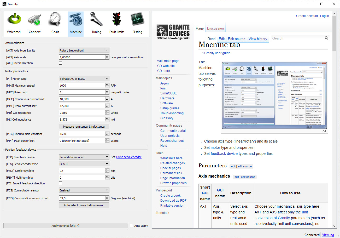The image size is (340, 238).
Task: Open the Printable version link
Action: (172, 206)
